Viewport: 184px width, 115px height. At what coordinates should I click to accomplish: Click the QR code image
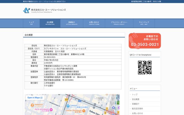pos(145,68)
